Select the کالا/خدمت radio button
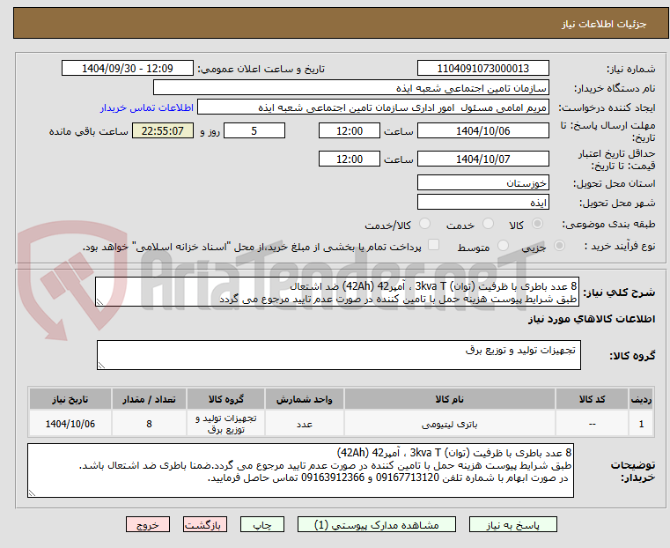This screenshot has width=670, height=548. [x=424, y=224]
